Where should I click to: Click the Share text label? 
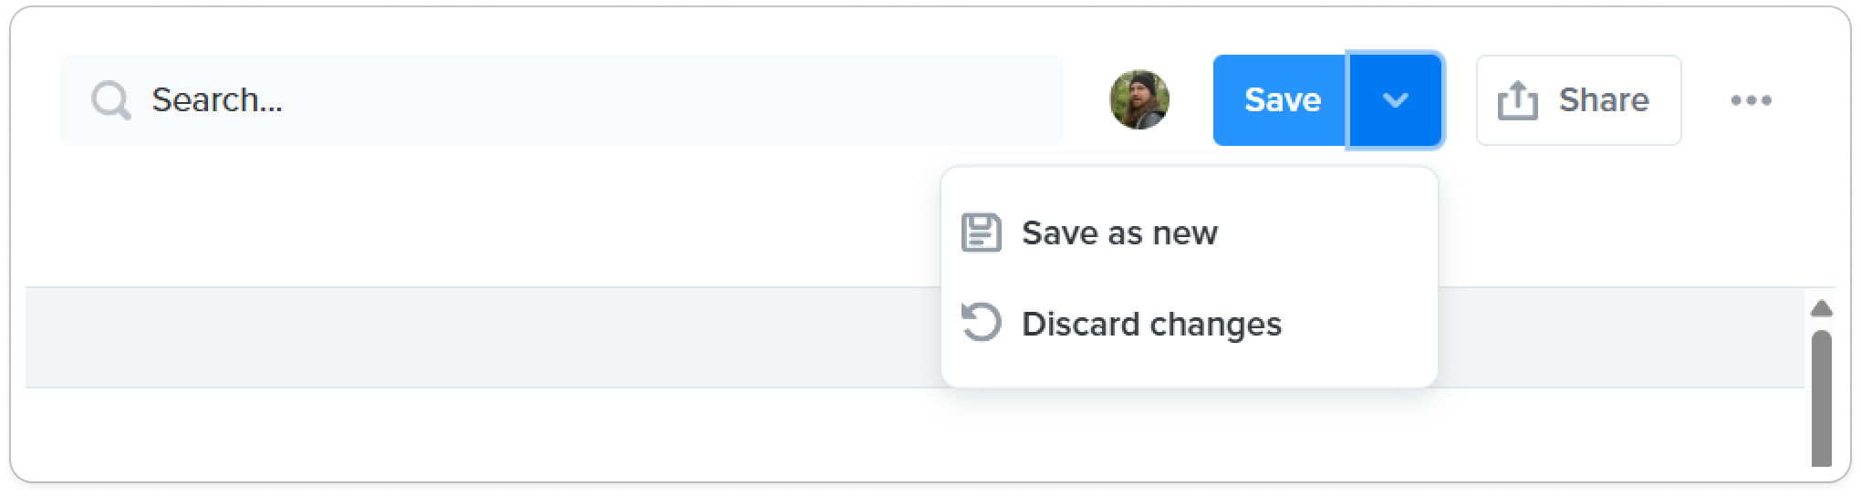click(x=1604, y=100)
